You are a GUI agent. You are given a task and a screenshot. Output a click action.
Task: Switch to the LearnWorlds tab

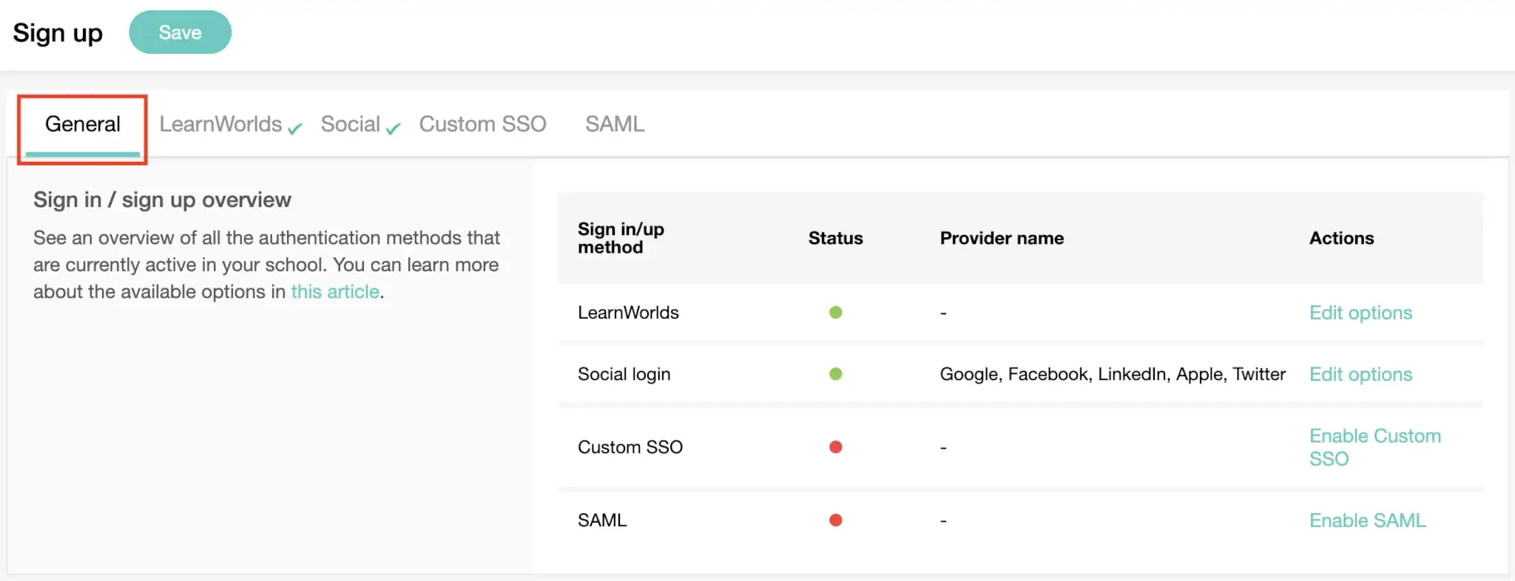coord(220,124)
